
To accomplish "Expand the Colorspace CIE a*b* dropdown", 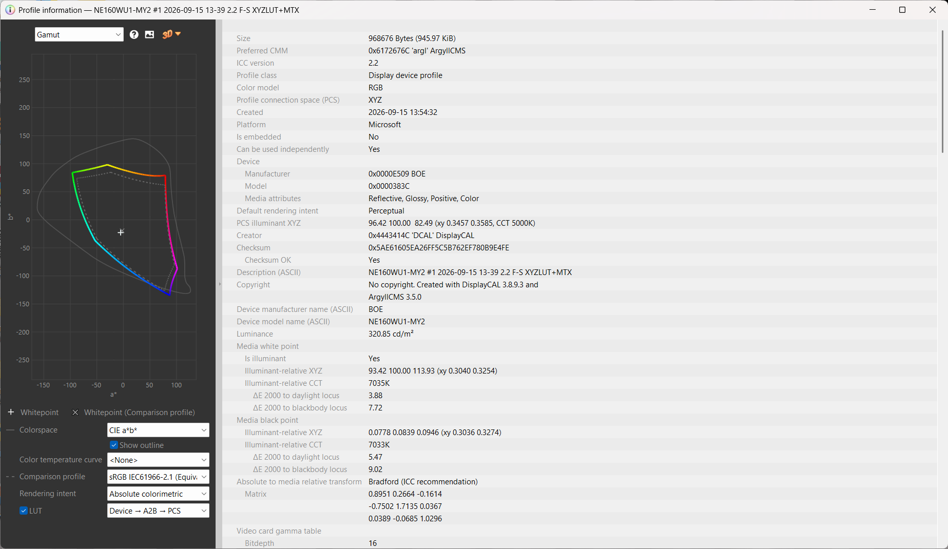I will pyautogui.click(x=158, y=430).
